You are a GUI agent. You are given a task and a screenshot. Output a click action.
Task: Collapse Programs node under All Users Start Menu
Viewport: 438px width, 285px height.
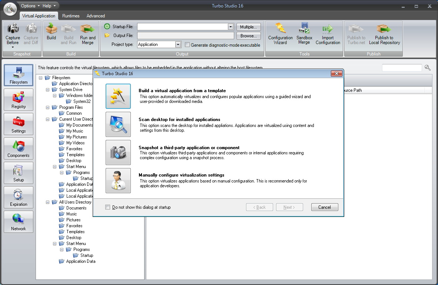(62, 249)
